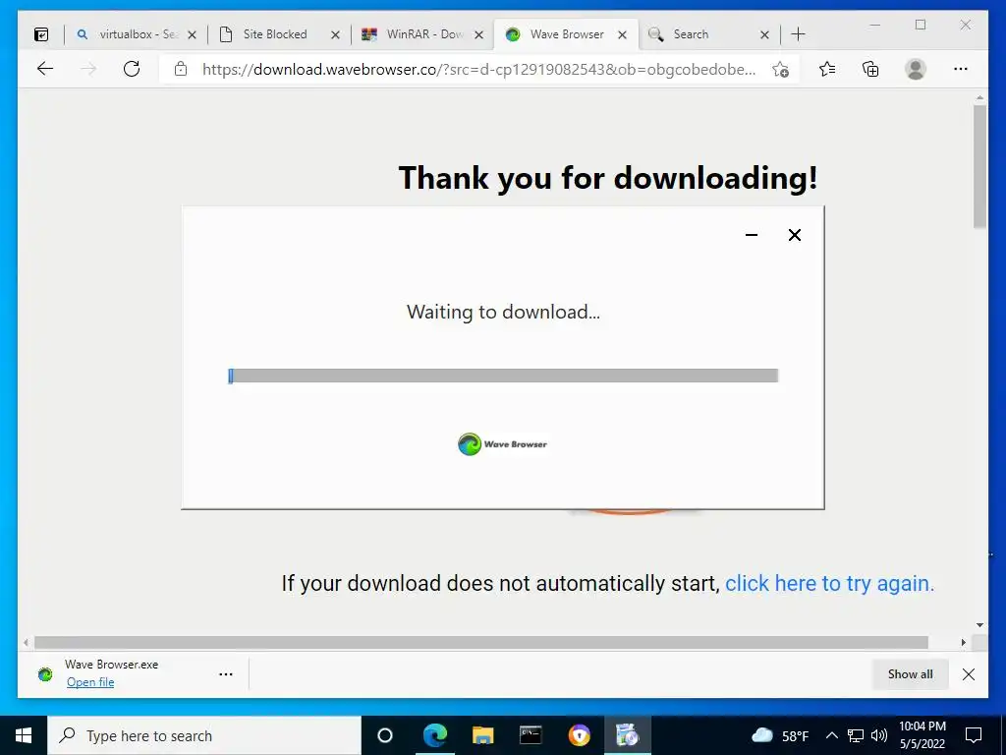Open Microsoft Edge from taskbar

[434, 735]
